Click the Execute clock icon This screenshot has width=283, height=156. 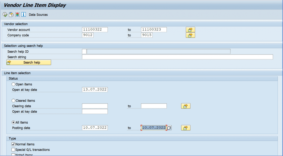[5, 15]
